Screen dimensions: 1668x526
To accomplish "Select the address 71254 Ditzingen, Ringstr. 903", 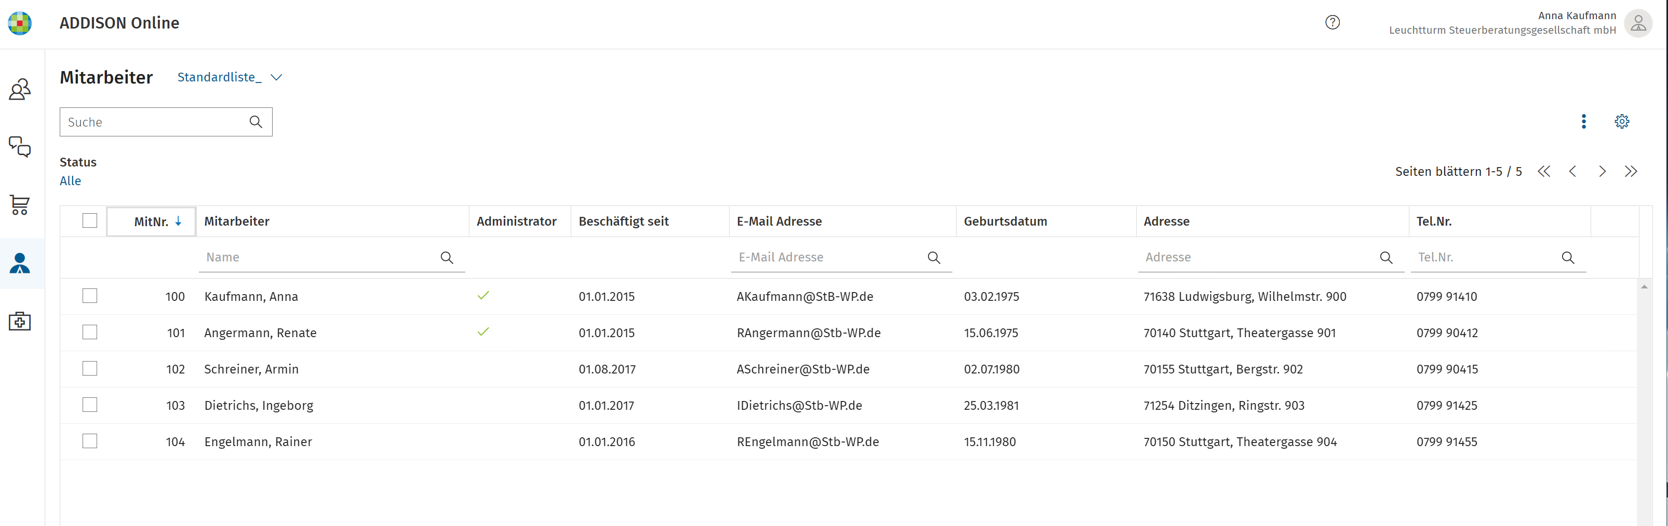I will pyautogui.click(x=1224, y=406).
